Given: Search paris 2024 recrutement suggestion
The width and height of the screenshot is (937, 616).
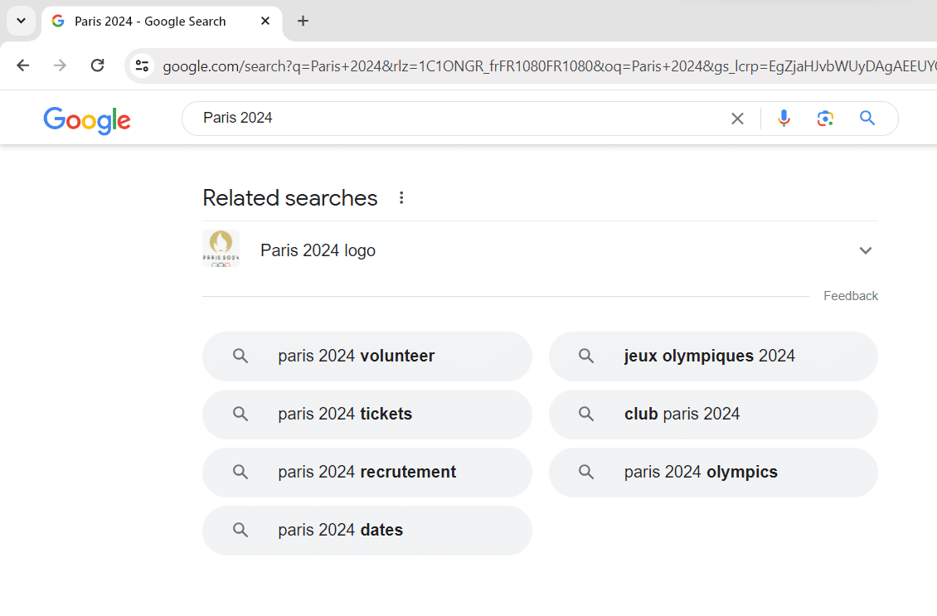Looking at the screenshot, I should (x=367, y=472).
